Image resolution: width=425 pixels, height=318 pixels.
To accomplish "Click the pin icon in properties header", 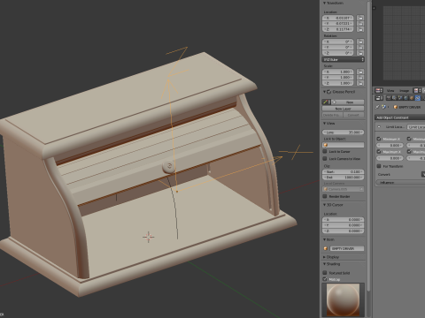I will click(377, 107).
